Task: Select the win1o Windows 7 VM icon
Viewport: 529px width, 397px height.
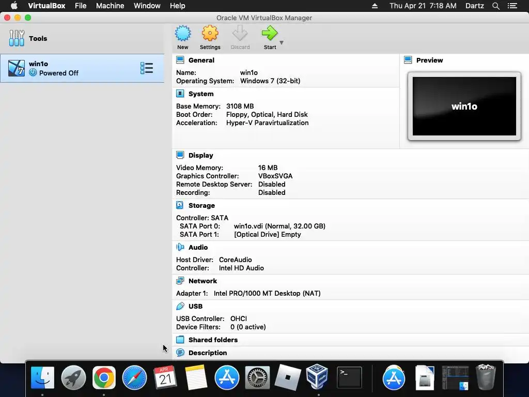Action: (x=17, y=68)
